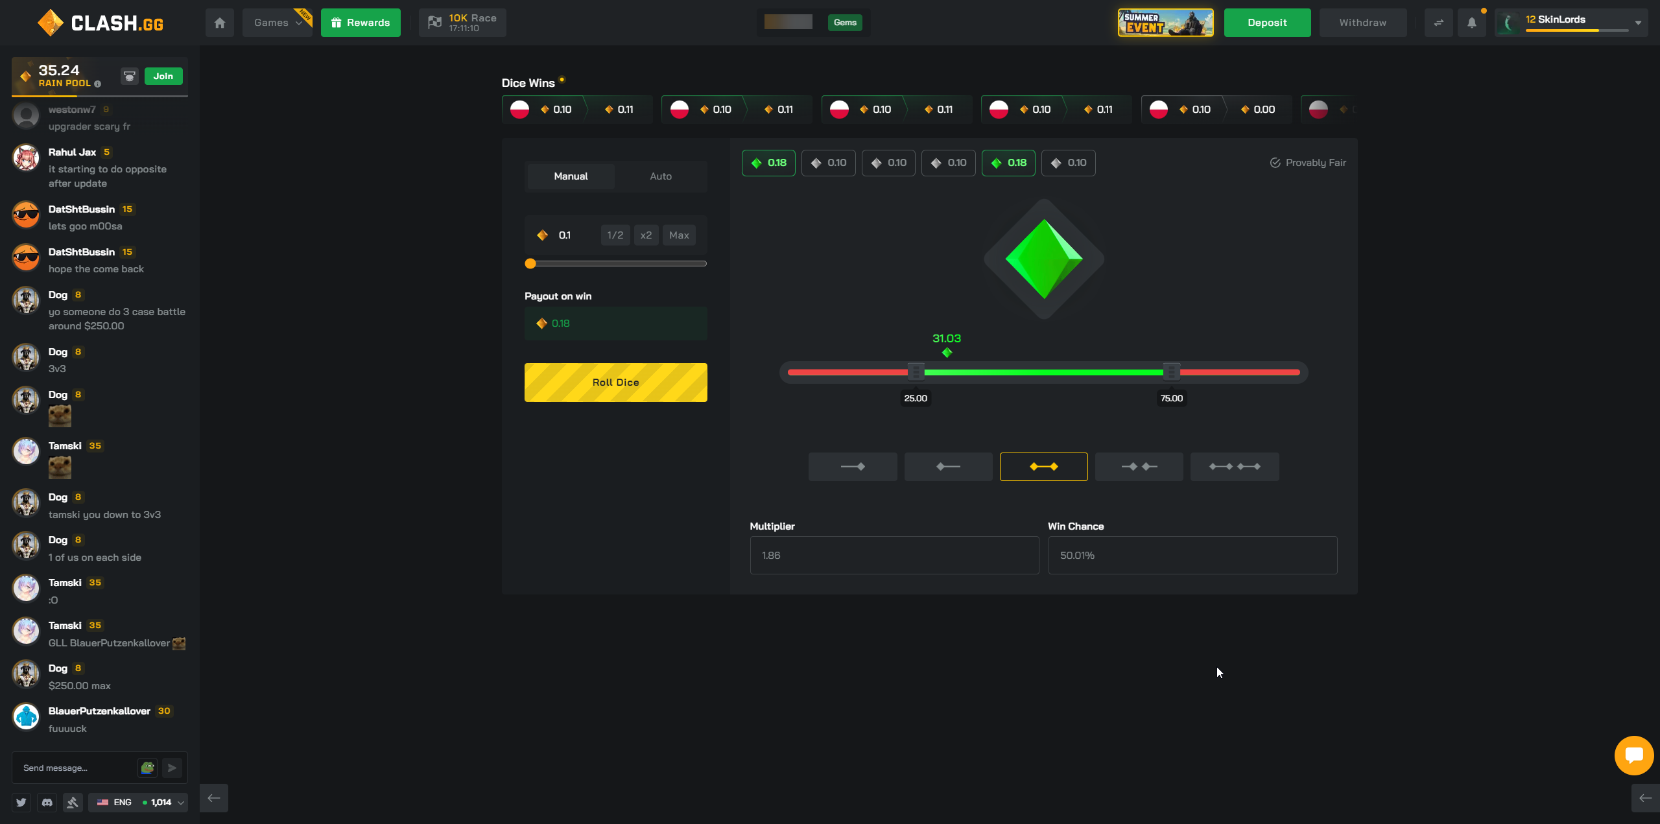Switch to Manual betting mode
1660x824 pixels.
pos(571,176)
